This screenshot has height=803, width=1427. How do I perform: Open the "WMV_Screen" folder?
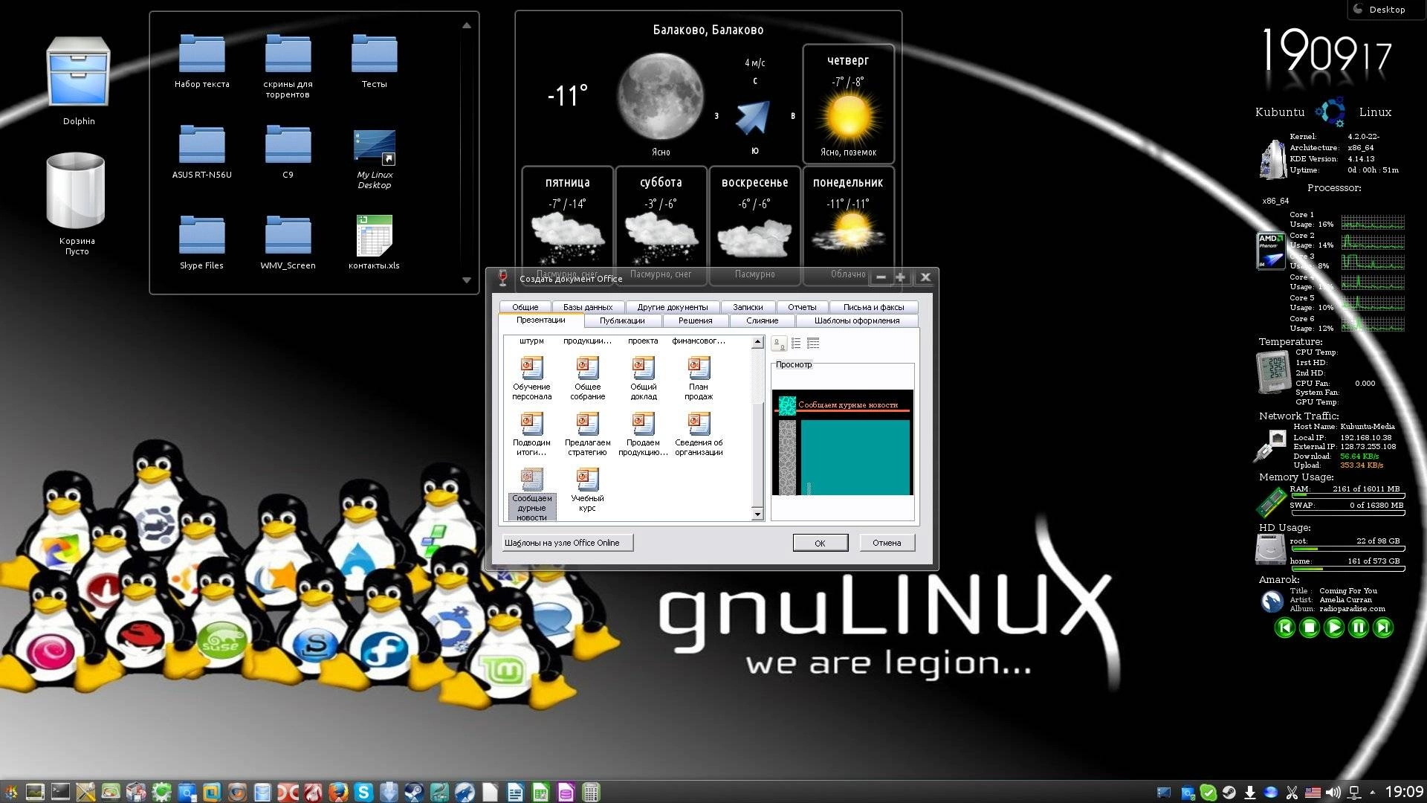point(288,242)
